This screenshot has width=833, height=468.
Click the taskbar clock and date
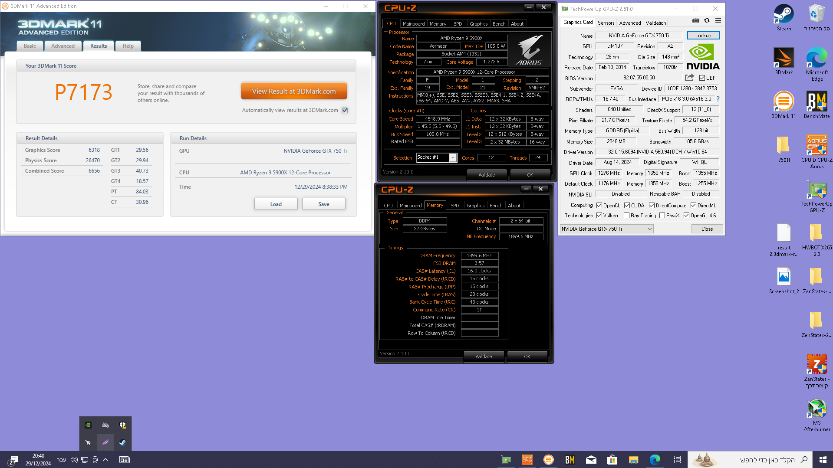pos(38,460)
